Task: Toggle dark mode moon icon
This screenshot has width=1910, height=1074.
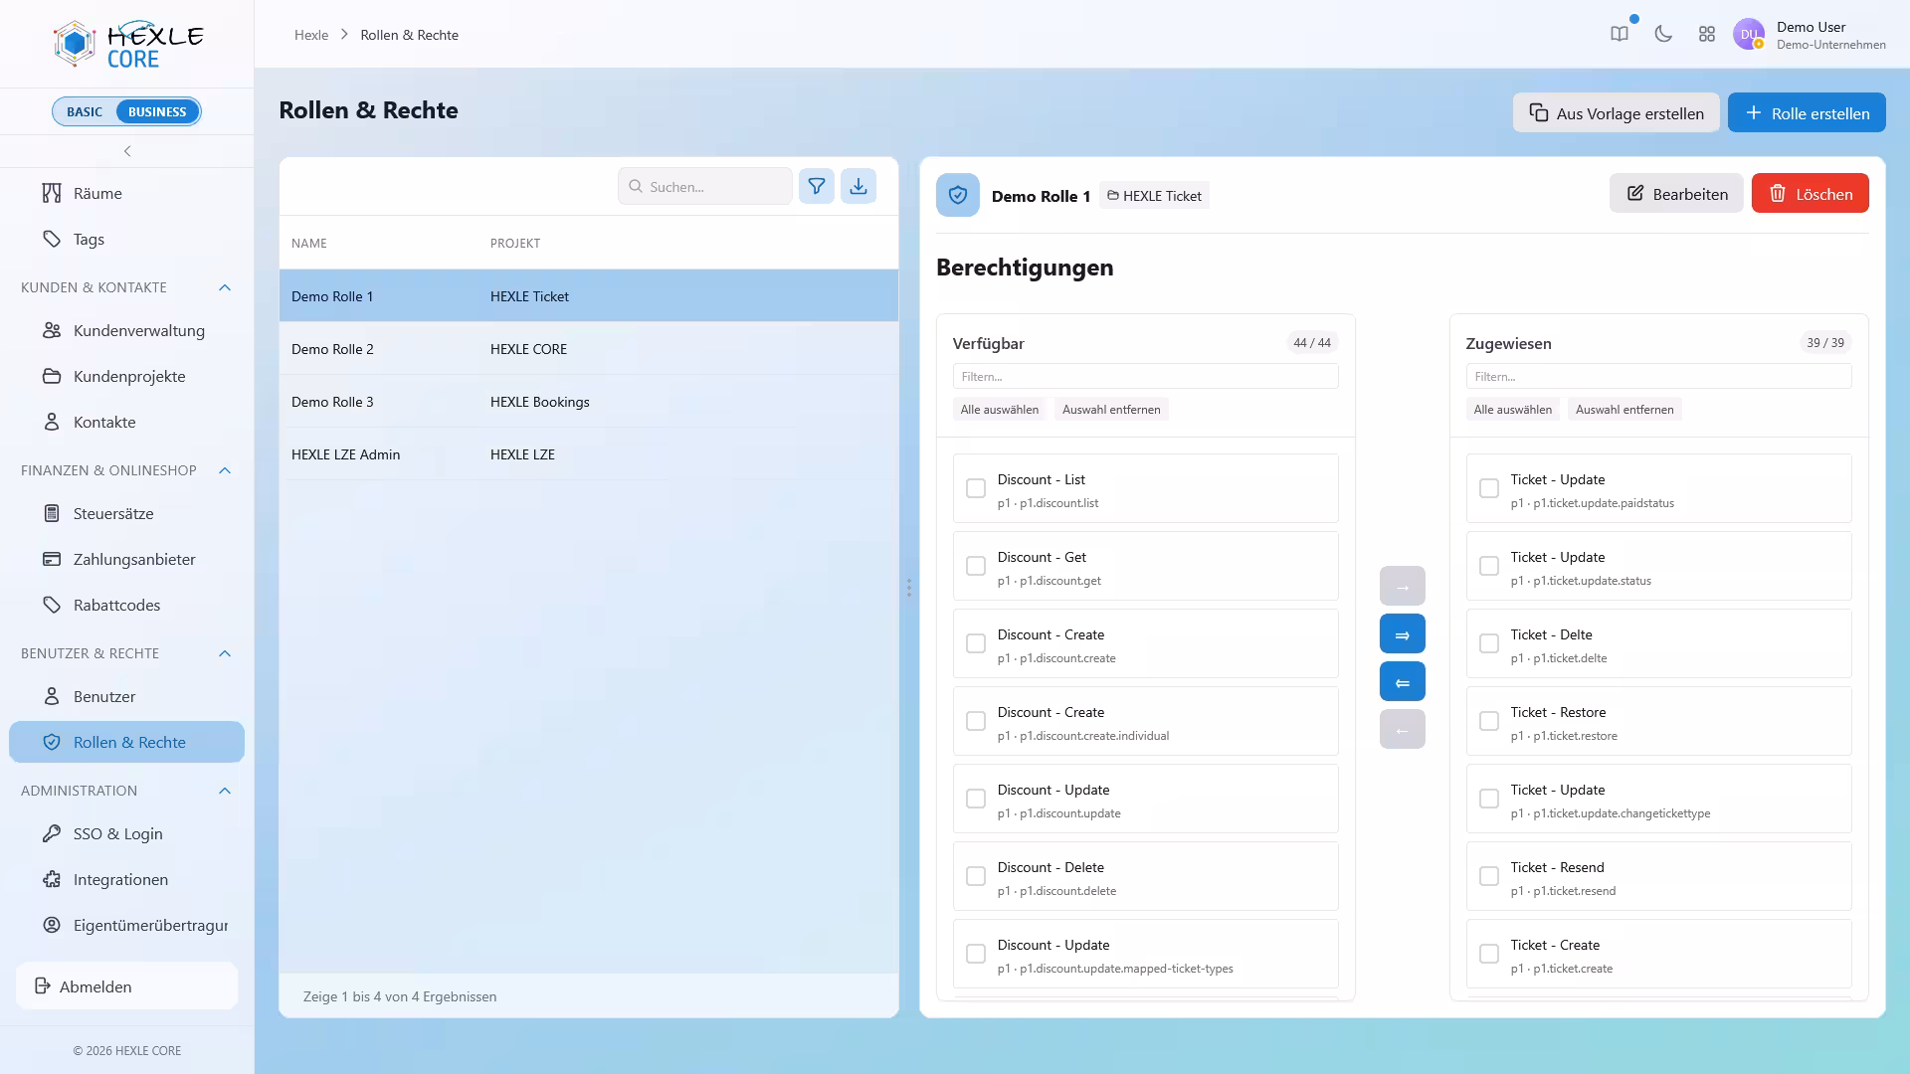Action: click(1663, 34)
